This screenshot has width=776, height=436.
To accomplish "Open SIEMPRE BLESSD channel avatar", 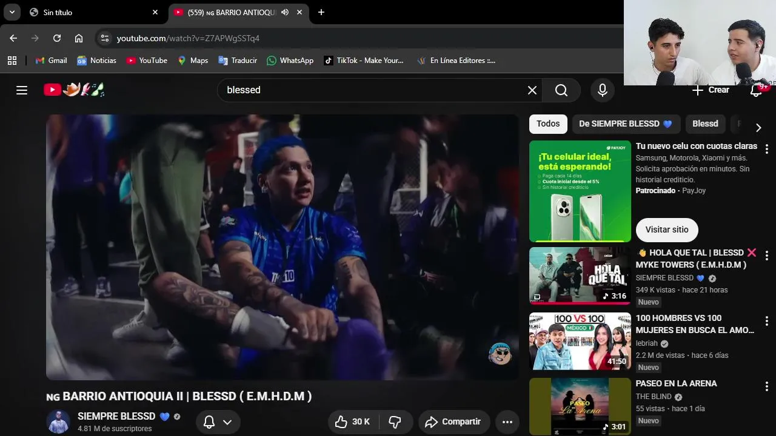I will (58, 422).
